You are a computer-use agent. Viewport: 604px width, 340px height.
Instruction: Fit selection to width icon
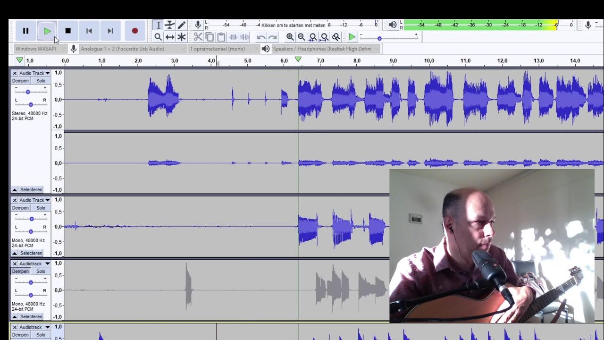pyautogui.click(x=313, y=37)
